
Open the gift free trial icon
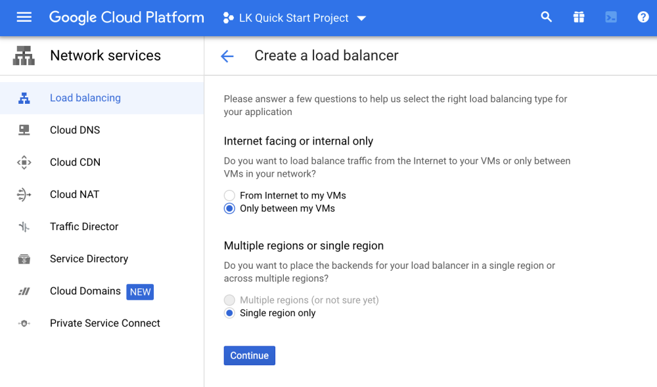[579, 18]
